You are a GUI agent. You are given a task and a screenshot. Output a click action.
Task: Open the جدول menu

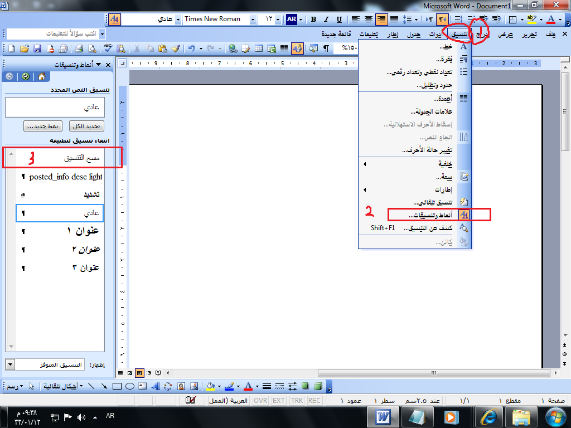pos(414,34)
